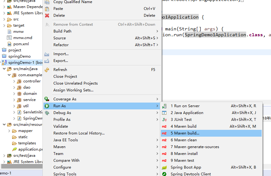Expand the Maven Dependencies node

[x=4, y=7]
